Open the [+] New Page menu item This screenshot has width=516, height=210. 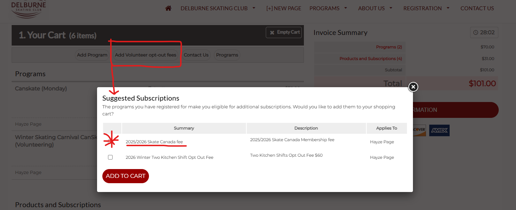click(x=283, y=8)
